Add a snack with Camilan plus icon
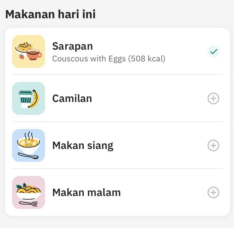The image size is (234, 228). pyautogui.click(x=213, y=98)
